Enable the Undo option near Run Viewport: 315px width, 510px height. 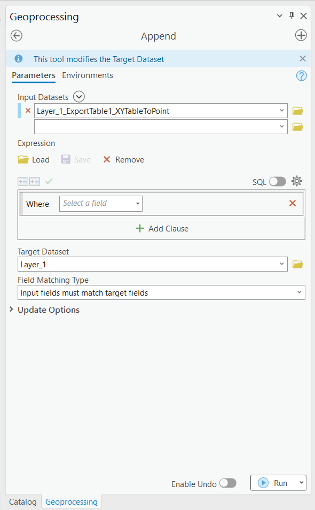tap(228, 483)
